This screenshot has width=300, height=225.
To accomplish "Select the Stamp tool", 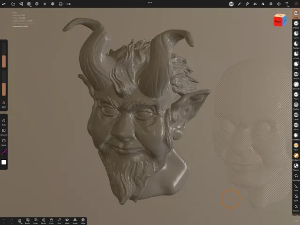I will [x=296, y=167].
